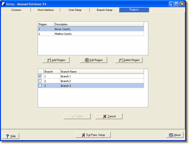Click the Add Region button
Screen dimensions: 189x144
[56, 60]
